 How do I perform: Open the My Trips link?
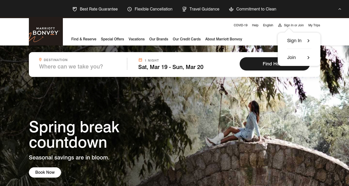314,25
